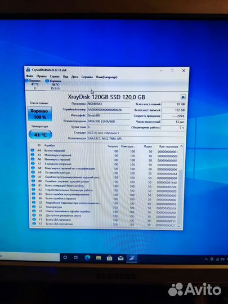The height and width of the screenshot is (304, 228).
Task: Click the attribute list scroll-up arrow
Action: tap(181, 146)
